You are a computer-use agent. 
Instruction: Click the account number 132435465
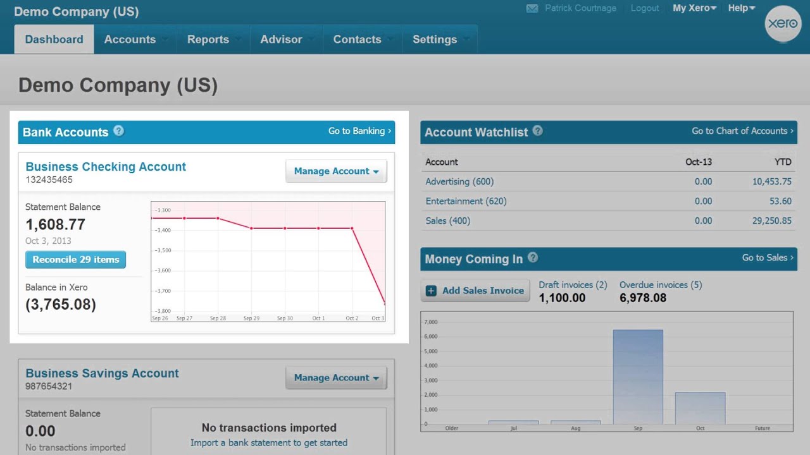[49, 179]
